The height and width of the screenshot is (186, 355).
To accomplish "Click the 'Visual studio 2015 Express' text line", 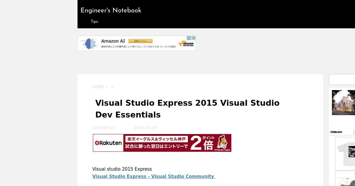I will (122, 169).
